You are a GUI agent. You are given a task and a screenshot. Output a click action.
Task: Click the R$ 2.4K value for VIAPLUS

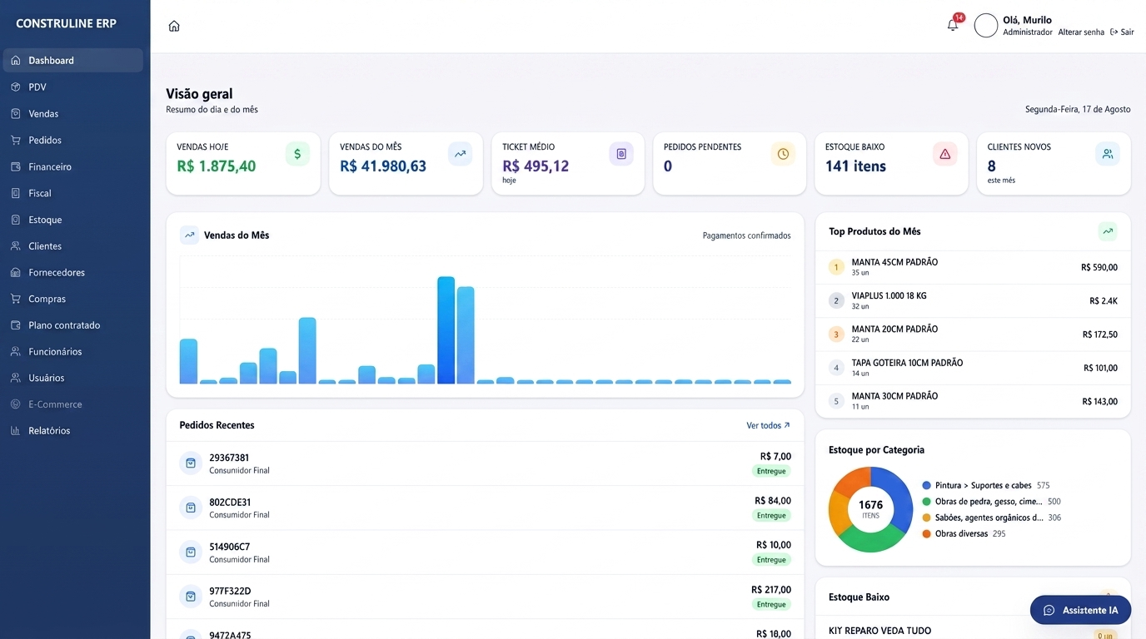(x=1104, y=301)
